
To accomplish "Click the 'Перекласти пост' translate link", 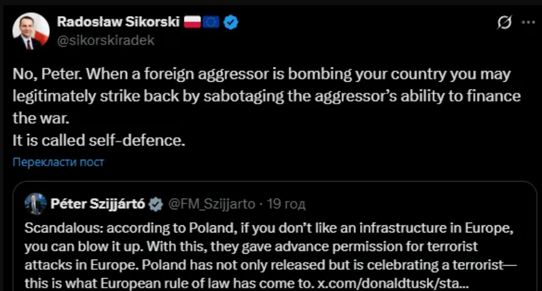I will [58, 162].
